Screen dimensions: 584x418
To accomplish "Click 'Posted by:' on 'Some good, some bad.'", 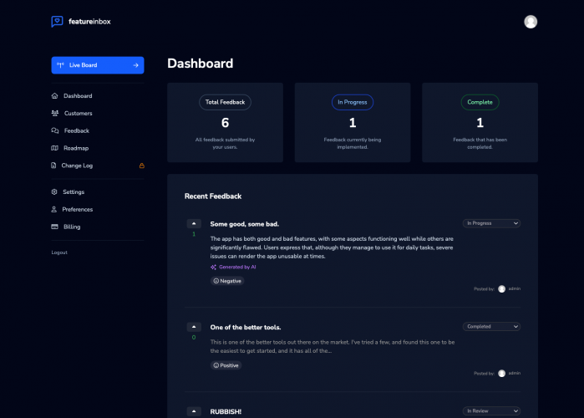I will [x=484, y=288].
